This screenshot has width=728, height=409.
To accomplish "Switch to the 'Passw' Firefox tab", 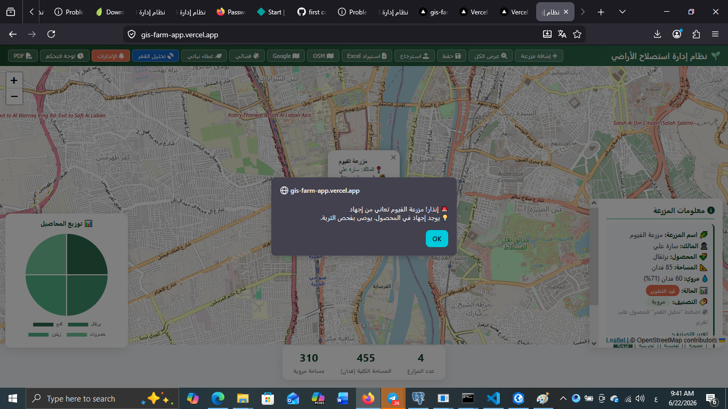I will [231, 12].
